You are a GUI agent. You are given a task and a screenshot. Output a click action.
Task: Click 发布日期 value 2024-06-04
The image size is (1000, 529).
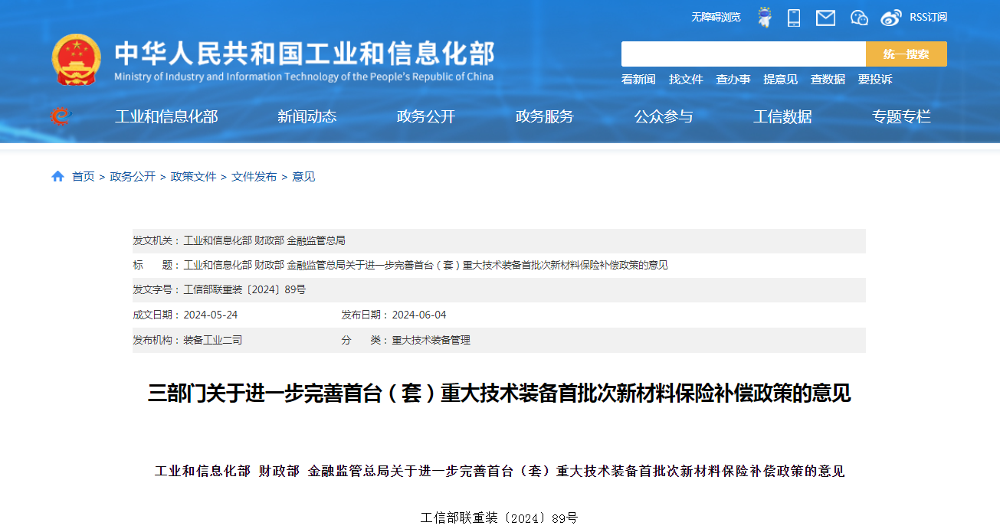click(x=419, y=315)
